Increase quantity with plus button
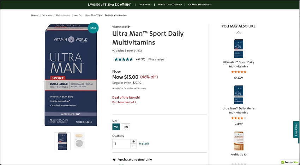Viewport: 300px width, 165px height. pos(133,141)
